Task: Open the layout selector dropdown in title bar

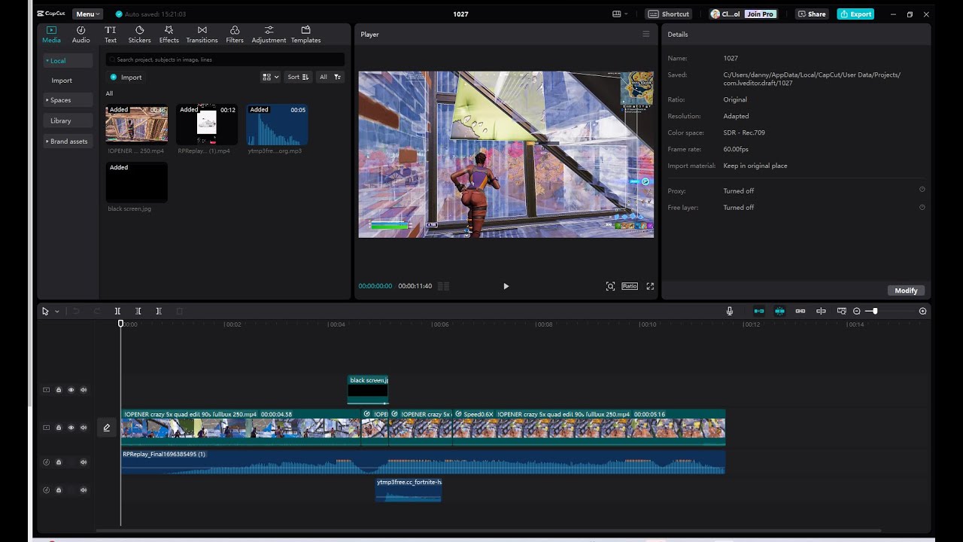Action: click(x=621, y=14)
